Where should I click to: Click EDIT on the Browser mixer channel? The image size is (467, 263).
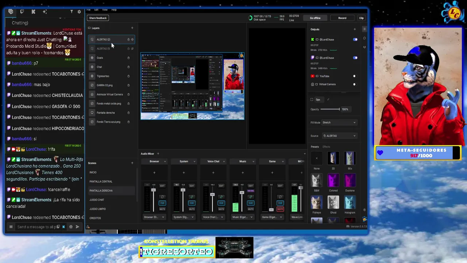(x=162, y=186)
